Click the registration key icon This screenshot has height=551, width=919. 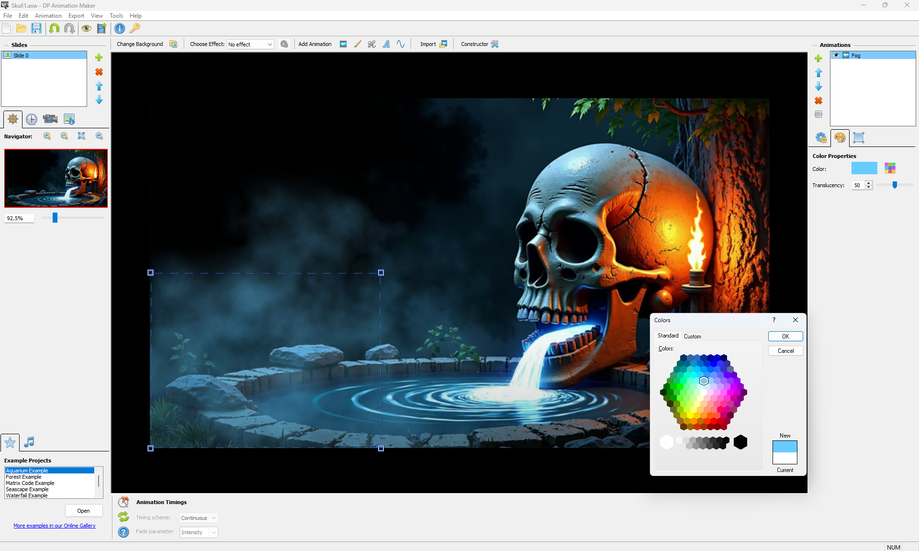tap(135, 28)
